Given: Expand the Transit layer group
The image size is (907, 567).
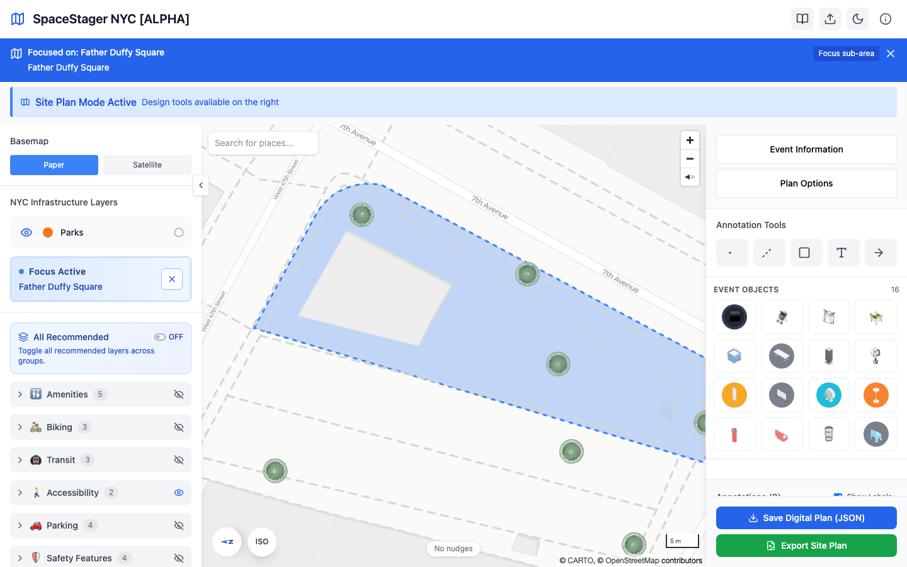Looking at the screenshot, I should point(20,460).
